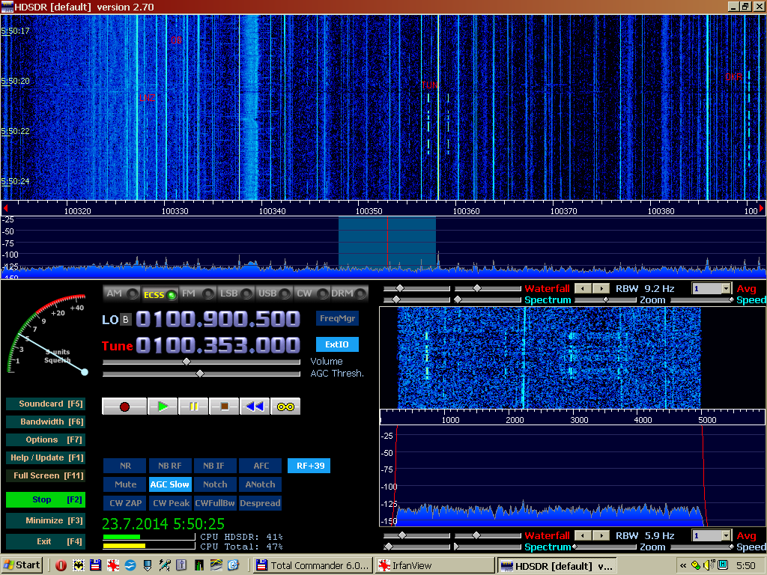
Task: Toggle the NR noise reduction button
Action: [125, 466]
